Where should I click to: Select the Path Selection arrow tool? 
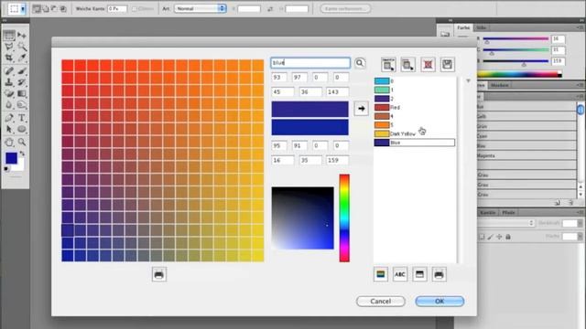pos(9,130)
